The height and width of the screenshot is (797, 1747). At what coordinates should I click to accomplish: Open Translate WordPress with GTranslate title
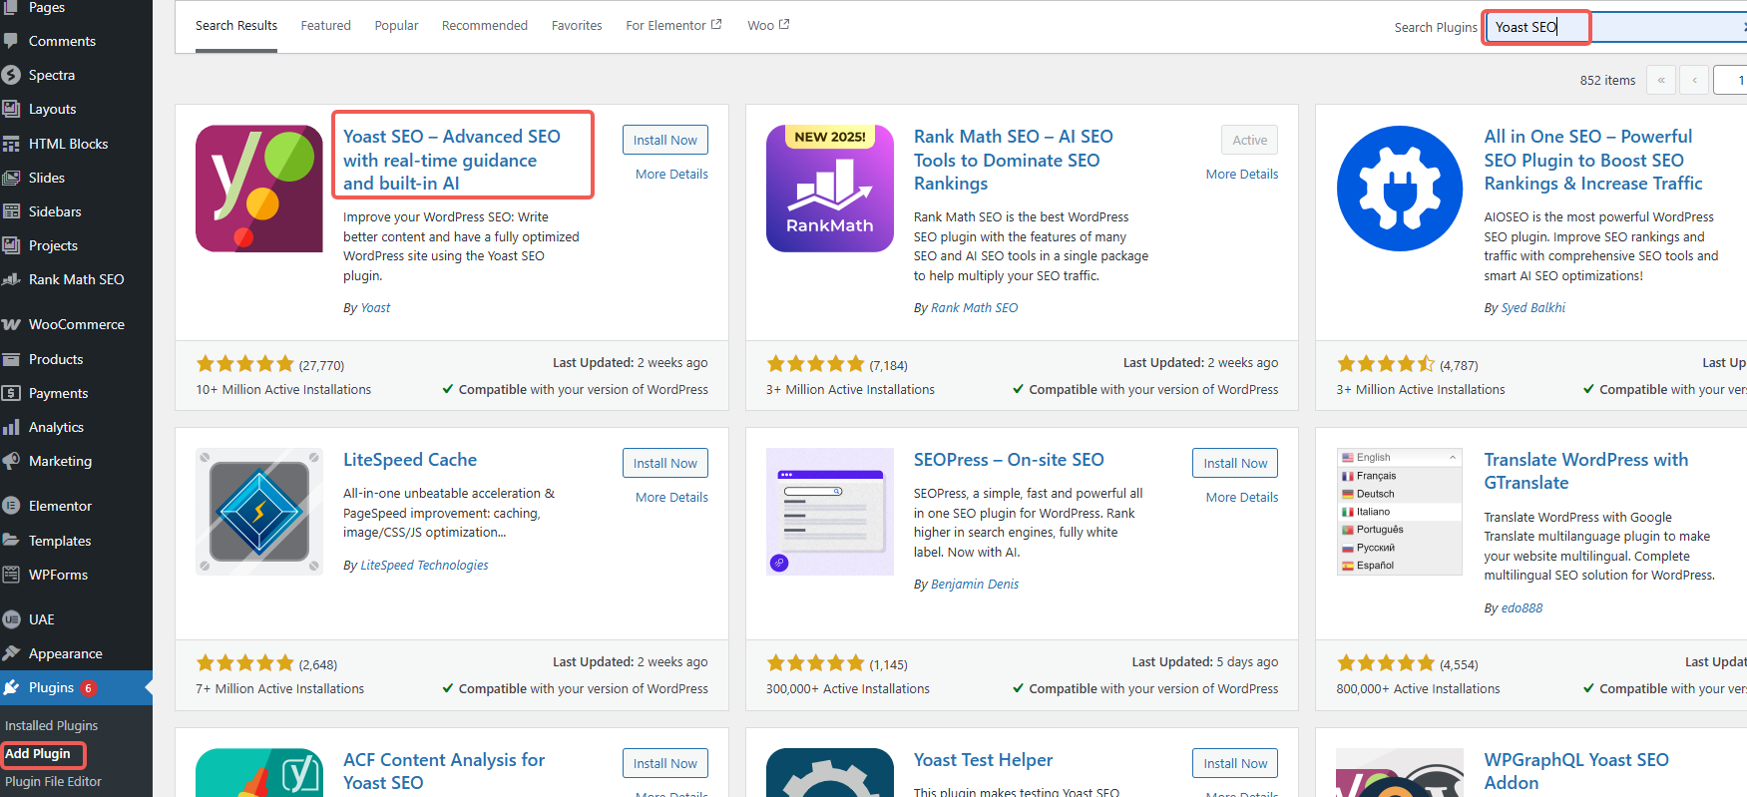pos(1586,471)
